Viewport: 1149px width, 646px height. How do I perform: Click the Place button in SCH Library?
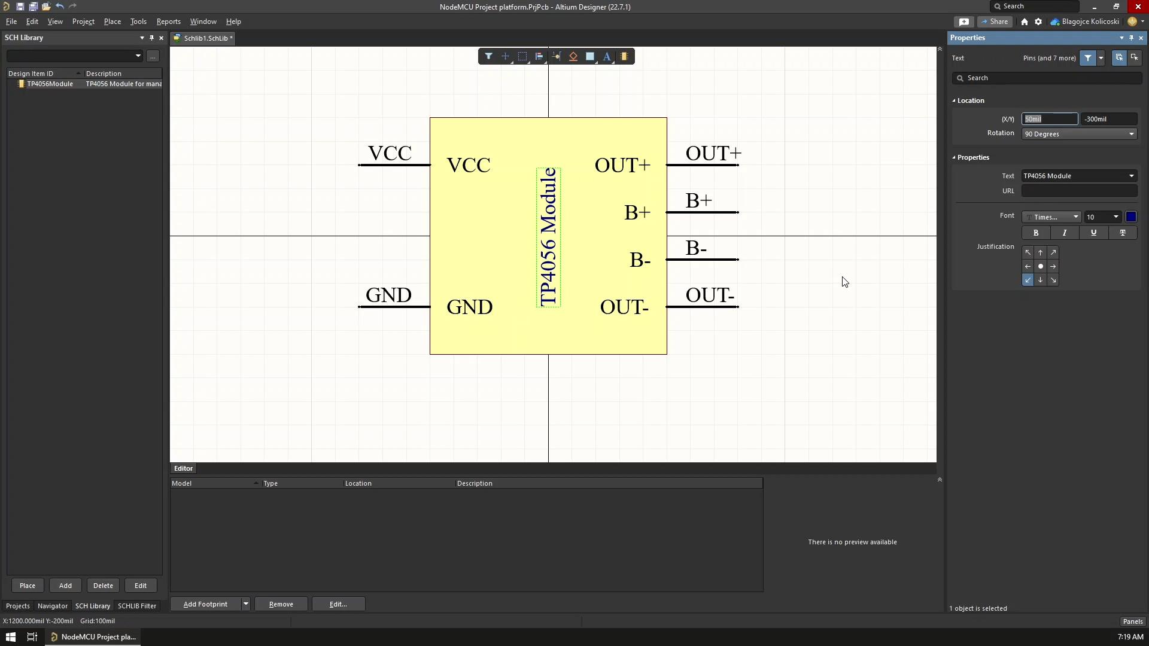click(28, 586)
